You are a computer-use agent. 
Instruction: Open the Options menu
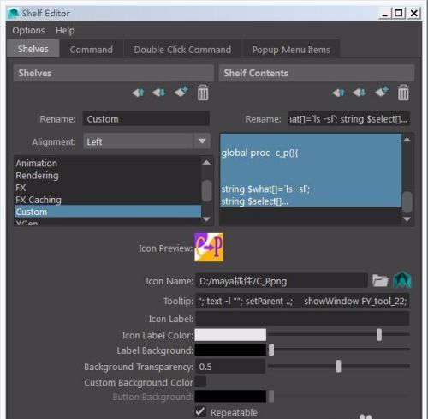28,30
